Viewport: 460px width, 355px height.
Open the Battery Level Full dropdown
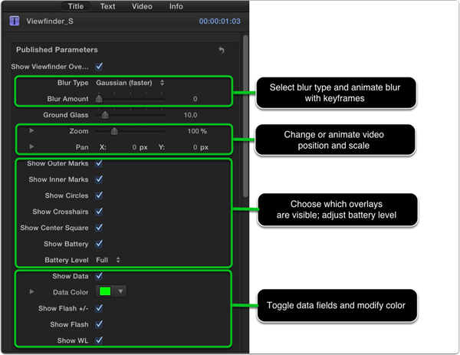tap(108, 260)
